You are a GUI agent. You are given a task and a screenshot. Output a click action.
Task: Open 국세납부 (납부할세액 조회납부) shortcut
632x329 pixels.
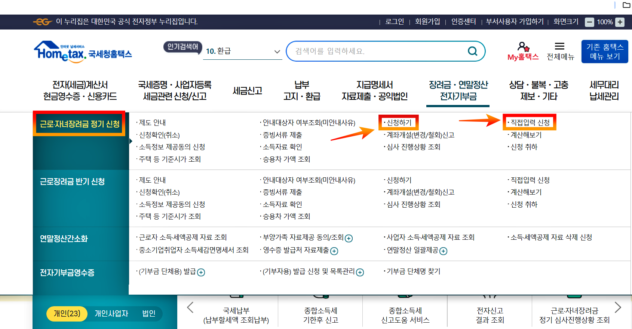[236, 315]
